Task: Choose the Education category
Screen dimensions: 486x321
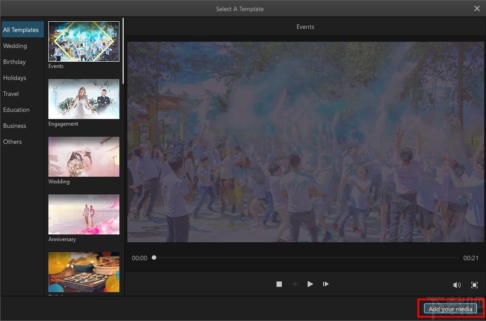Action: pyautogui.click(x=16, y=110)
